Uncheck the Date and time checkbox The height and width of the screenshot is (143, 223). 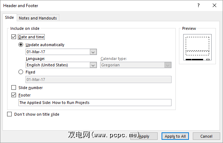click(x=14, y=37)
